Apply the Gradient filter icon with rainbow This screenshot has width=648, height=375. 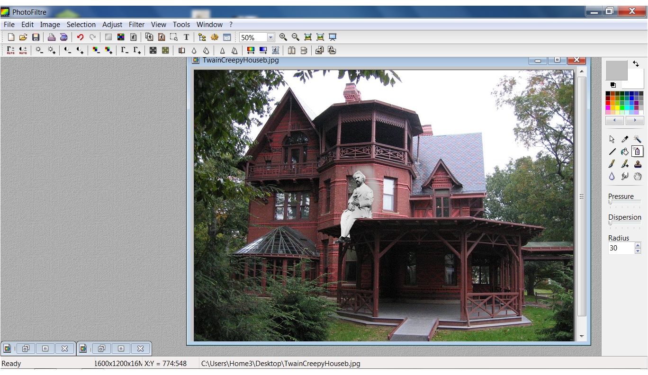[251, 50]
